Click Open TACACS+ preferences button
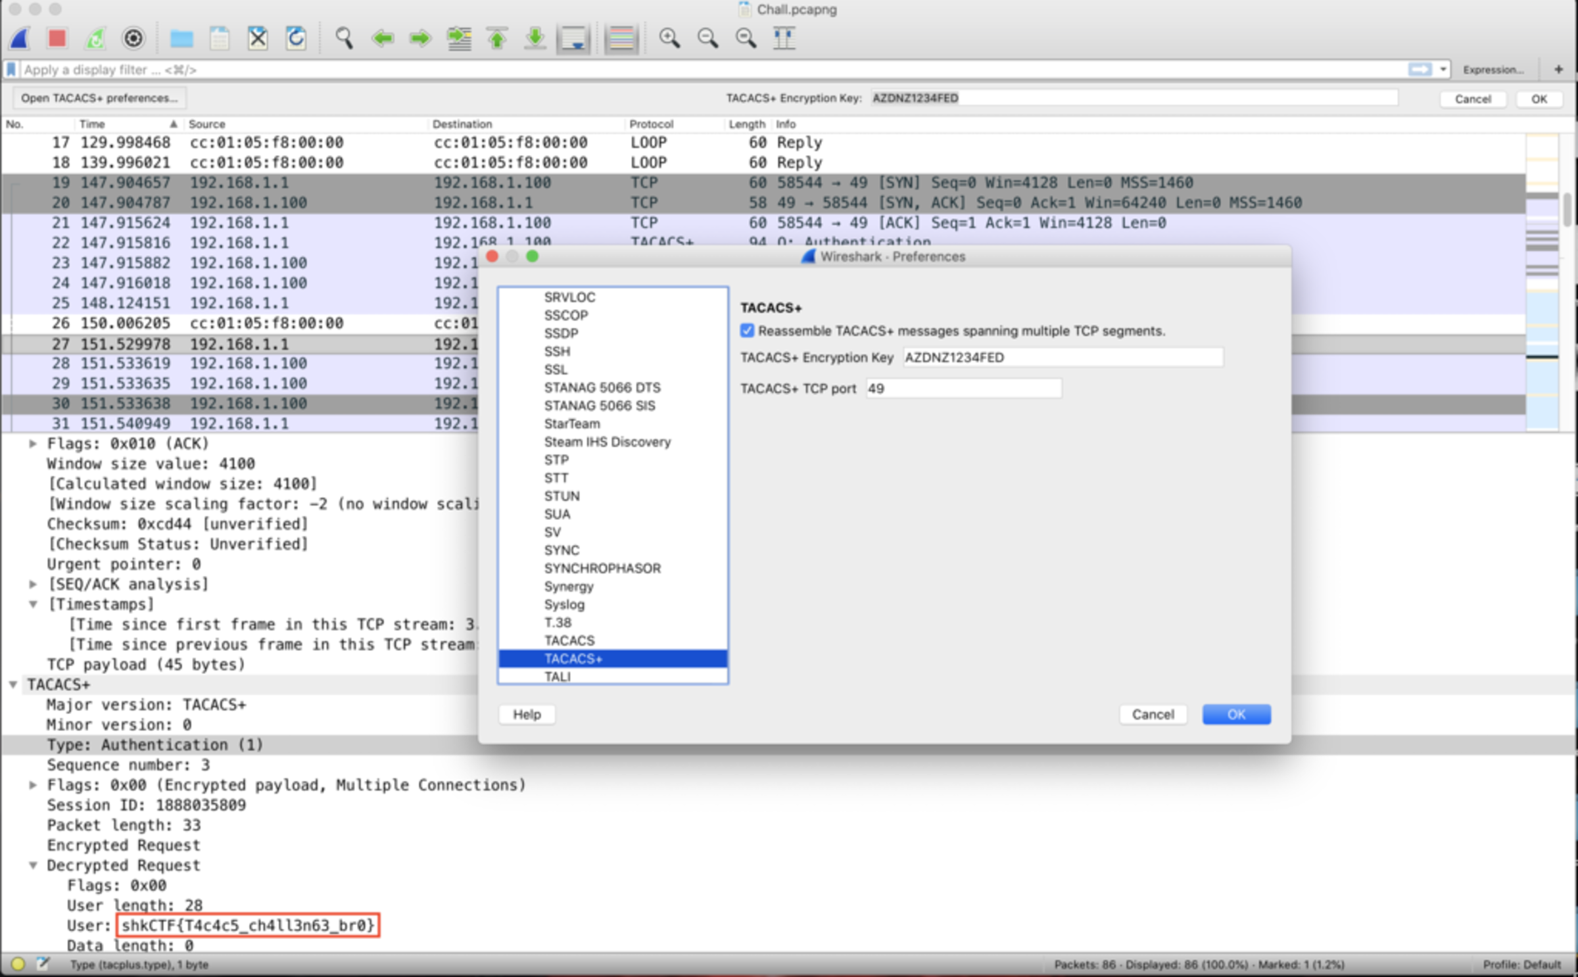This screenshot has width=1578, height=977. tap(99, 98)
